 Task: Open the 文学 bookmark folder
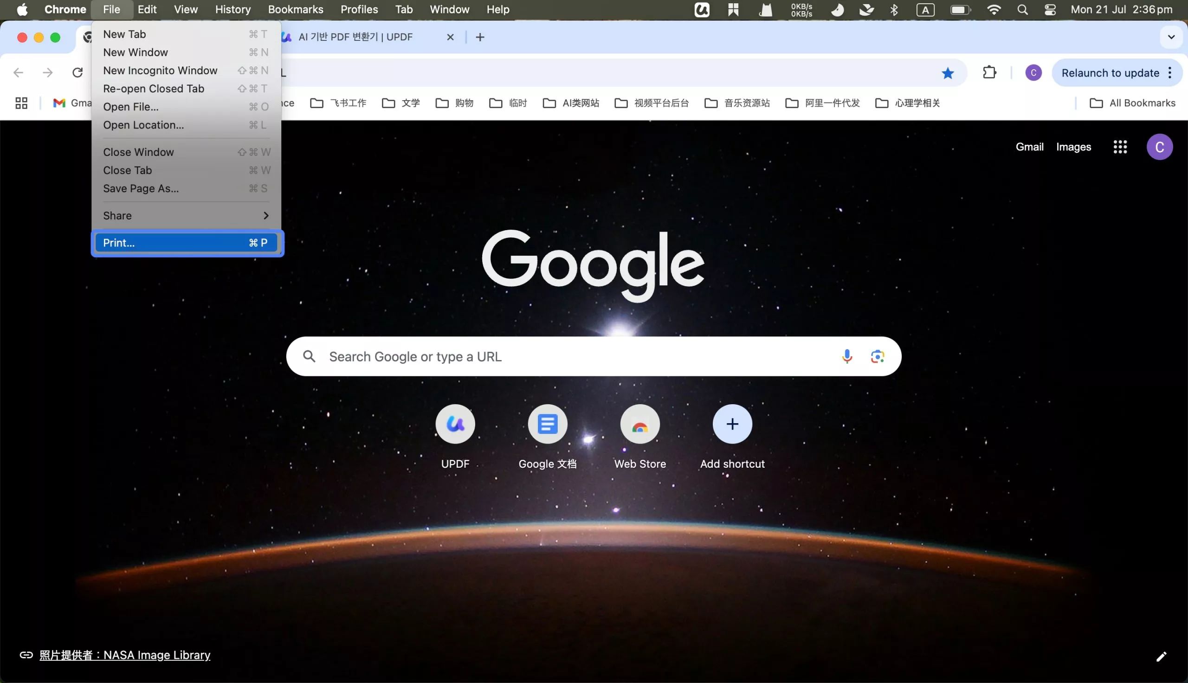tap(401, 103)
